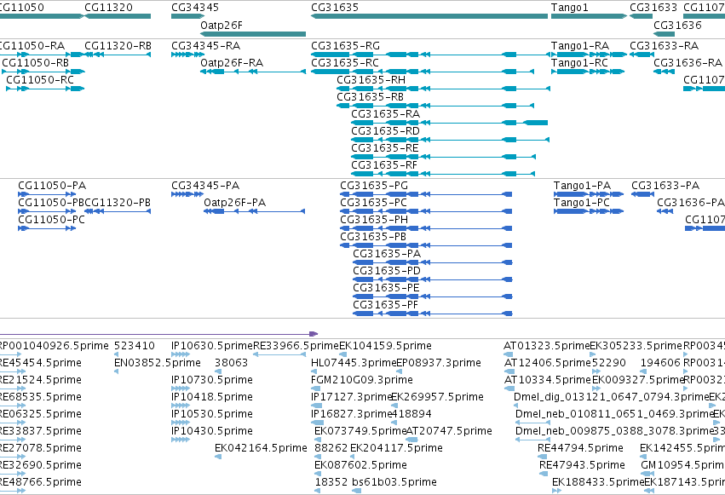Select protein label CG11050-PC

[52, 220]
